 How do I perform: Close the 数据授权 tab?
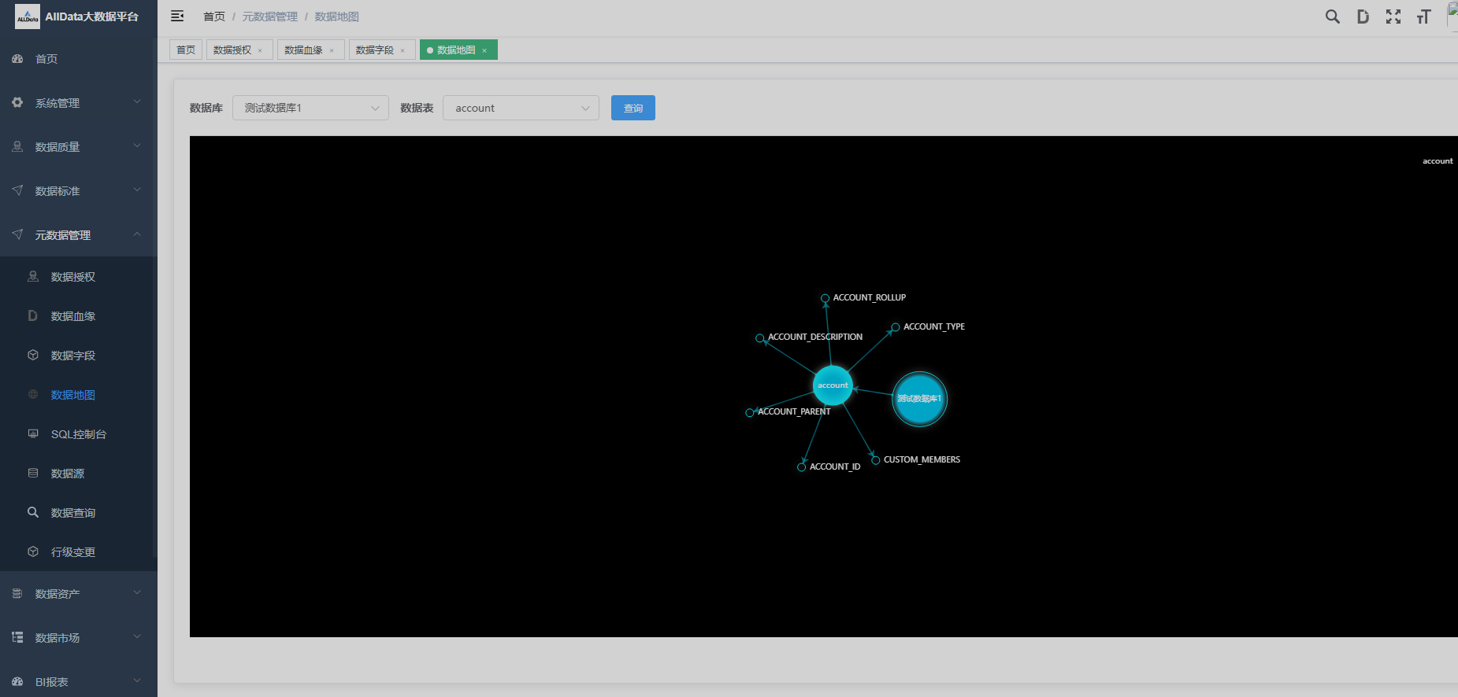[x=260, y=50]
